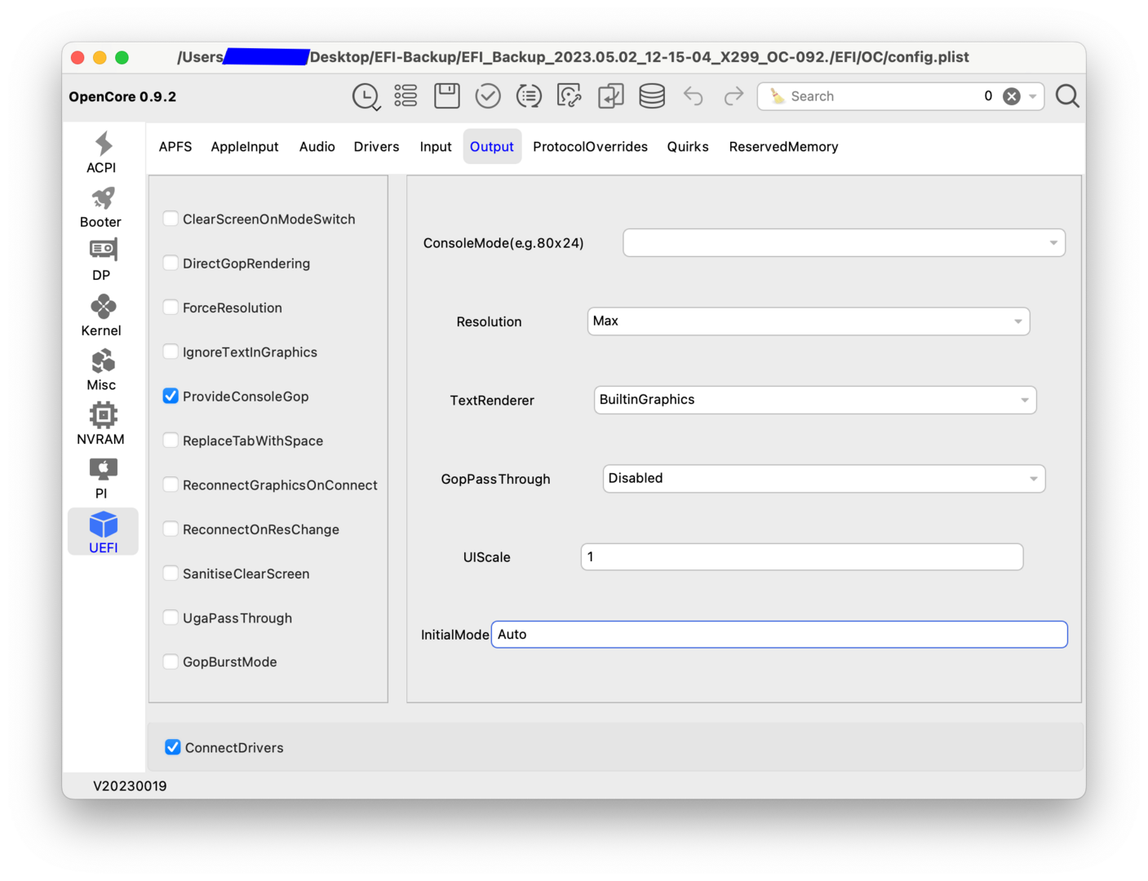Screen dimensions: 1148x881
Task: Open the DP section in the sidebar
Action: [102, 260]
